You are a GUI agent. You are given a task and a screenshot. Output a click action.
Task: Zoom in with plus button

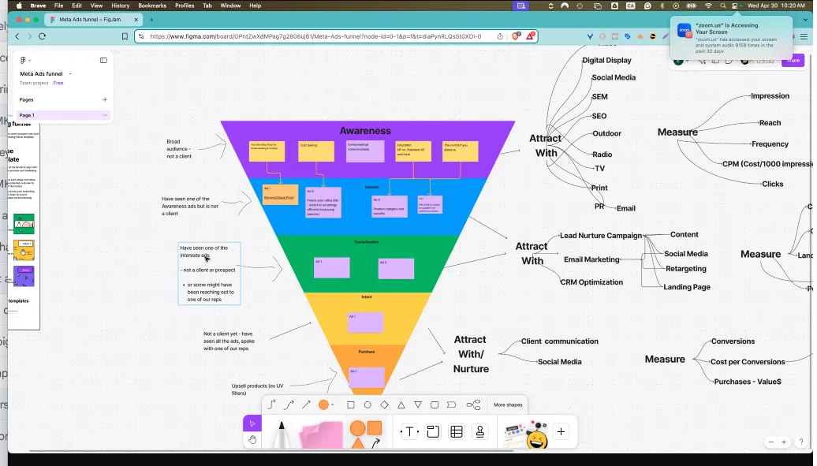(x=784, y=442)
